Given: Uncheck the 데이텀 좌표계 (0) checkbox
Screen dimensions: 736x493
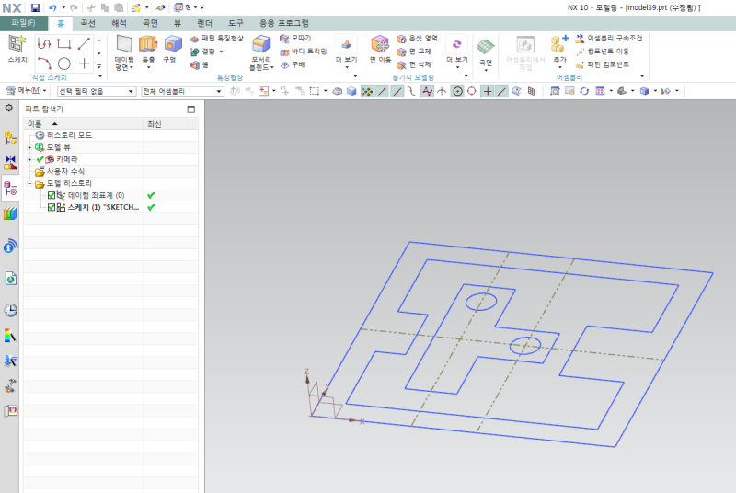Looking at the screenshot, I should click(x=52, y=196).
